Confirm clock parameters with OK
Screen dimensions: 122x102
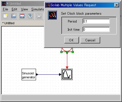tap(71, 40)
